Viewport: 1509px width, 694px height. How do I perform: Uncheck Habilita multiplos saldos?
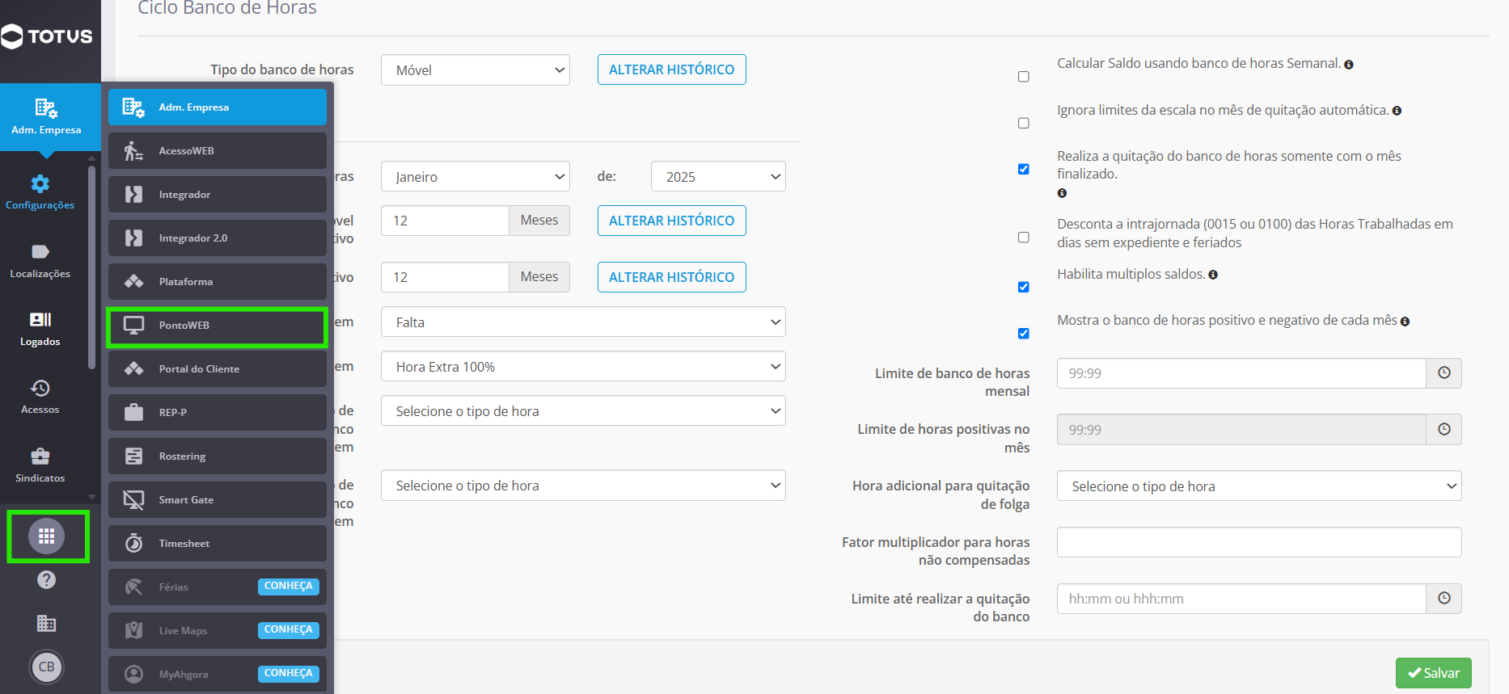coord(1024,287)
